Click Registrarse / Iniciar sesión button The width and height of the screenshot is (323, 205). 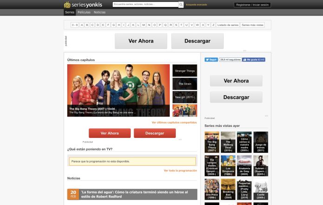pos(252,5)
